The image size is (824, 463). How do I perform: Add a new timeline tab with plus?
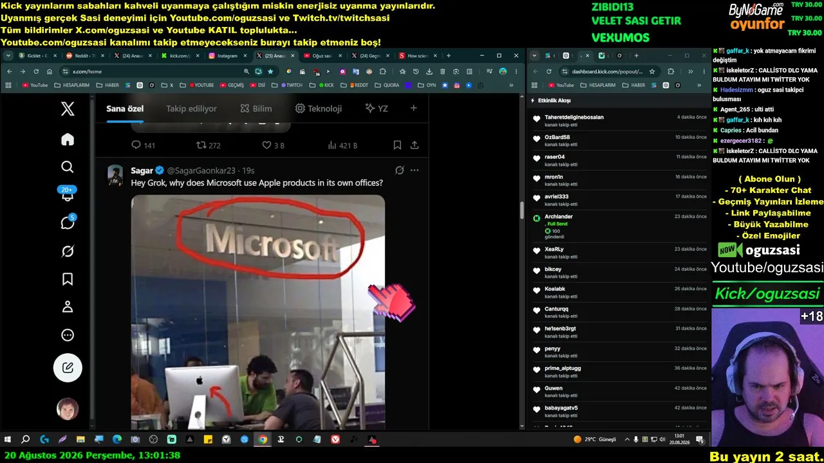(x=413, y=108)
